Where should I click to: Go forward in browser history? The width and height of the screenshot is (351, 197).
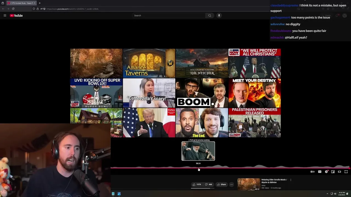(8, 9)
